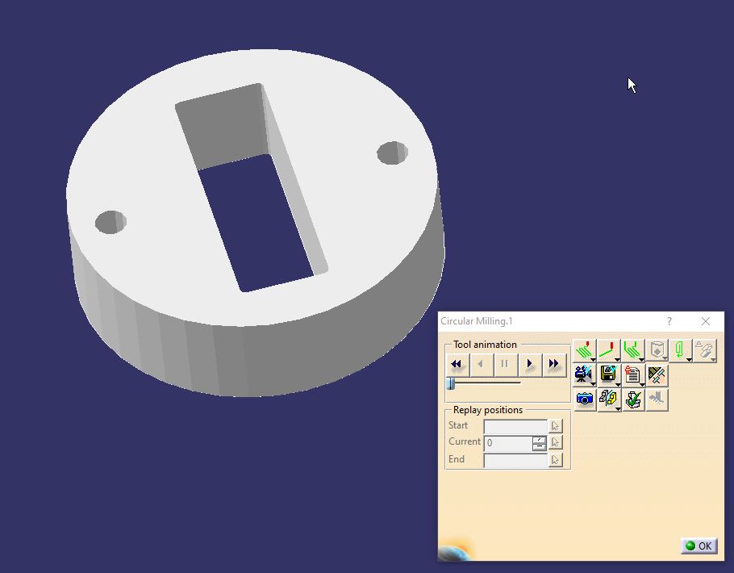This screenshot has height=573, width=734.
Task: Click the Circular Milling.1 title text
Action: tap(477, 321)
